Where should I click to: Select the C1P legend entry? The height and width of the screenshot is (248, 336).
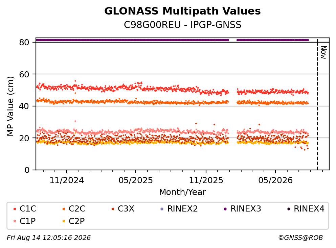24,221
